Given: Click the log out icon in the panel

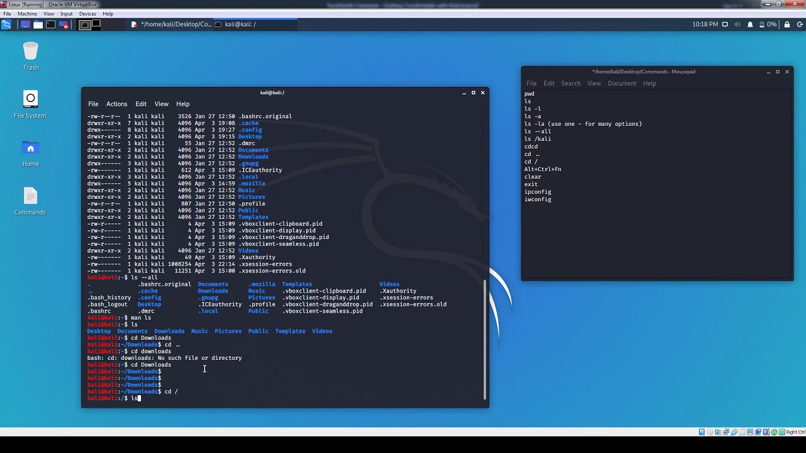Looking at the screenshot, I should (x=800, y=25).
